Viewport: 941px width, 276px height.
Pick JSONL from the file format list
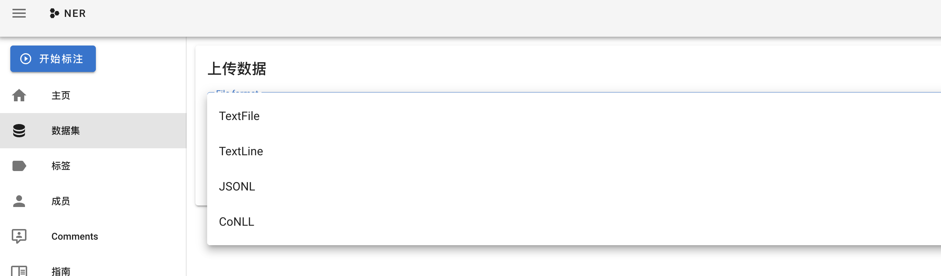[237, 186]
